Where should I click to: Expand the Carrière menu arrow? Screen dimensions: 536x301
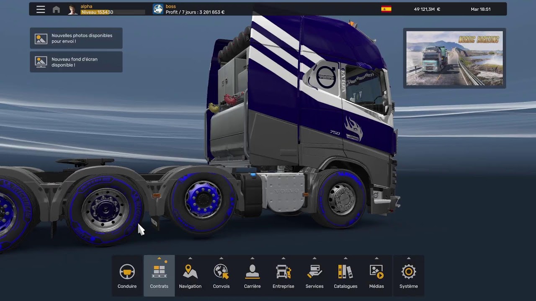[x=252, y=258]
